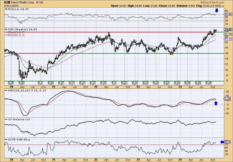Image resolution: width=233 pixels, height=162 pixels.
Task: Click the black line marker before PMO(35,20,10)
Action: (x=6, y=90)
